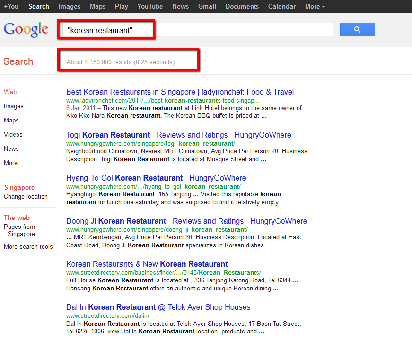412x341 pixels.
Task: Open Best Korean Restaurants in Singapore result
Action: click(180, 92)
